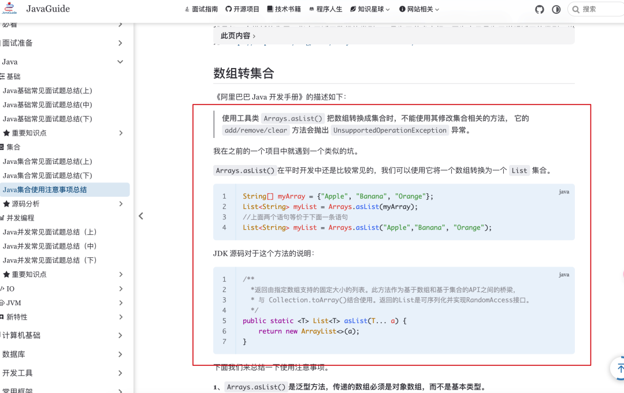Expand the JVM sidebar section
This screenshot has width=624, height=393.
tap(63, 303)
